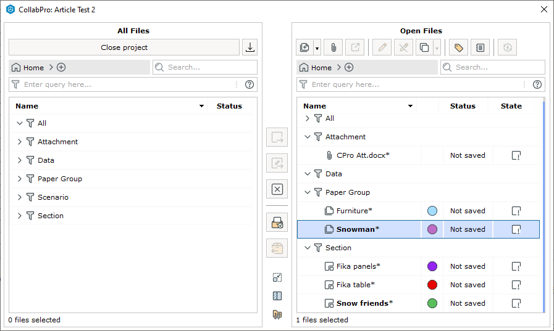
Task: Click the new file icon in Open Files toolbar
Action: pyautogui.click(x=304, y=47)
